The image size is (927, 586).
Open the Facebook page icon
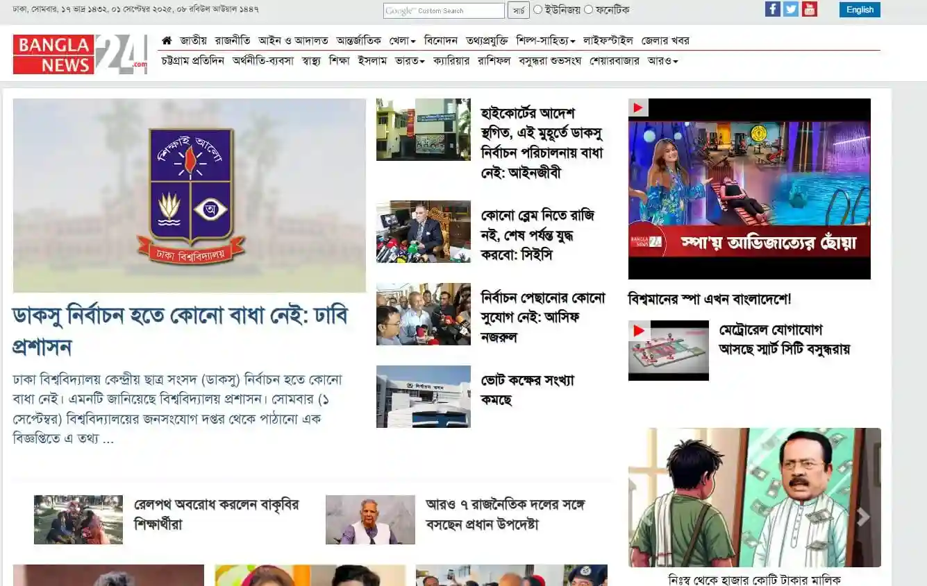point(772,9)
